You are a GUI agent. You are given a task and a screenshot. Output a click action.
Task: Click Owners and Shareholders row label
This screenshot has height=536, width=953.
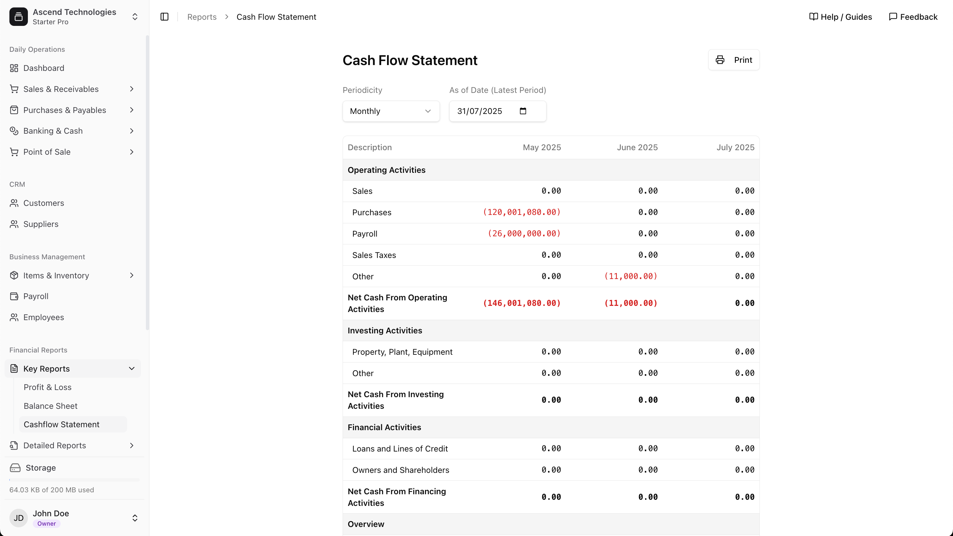coord(400,470)
